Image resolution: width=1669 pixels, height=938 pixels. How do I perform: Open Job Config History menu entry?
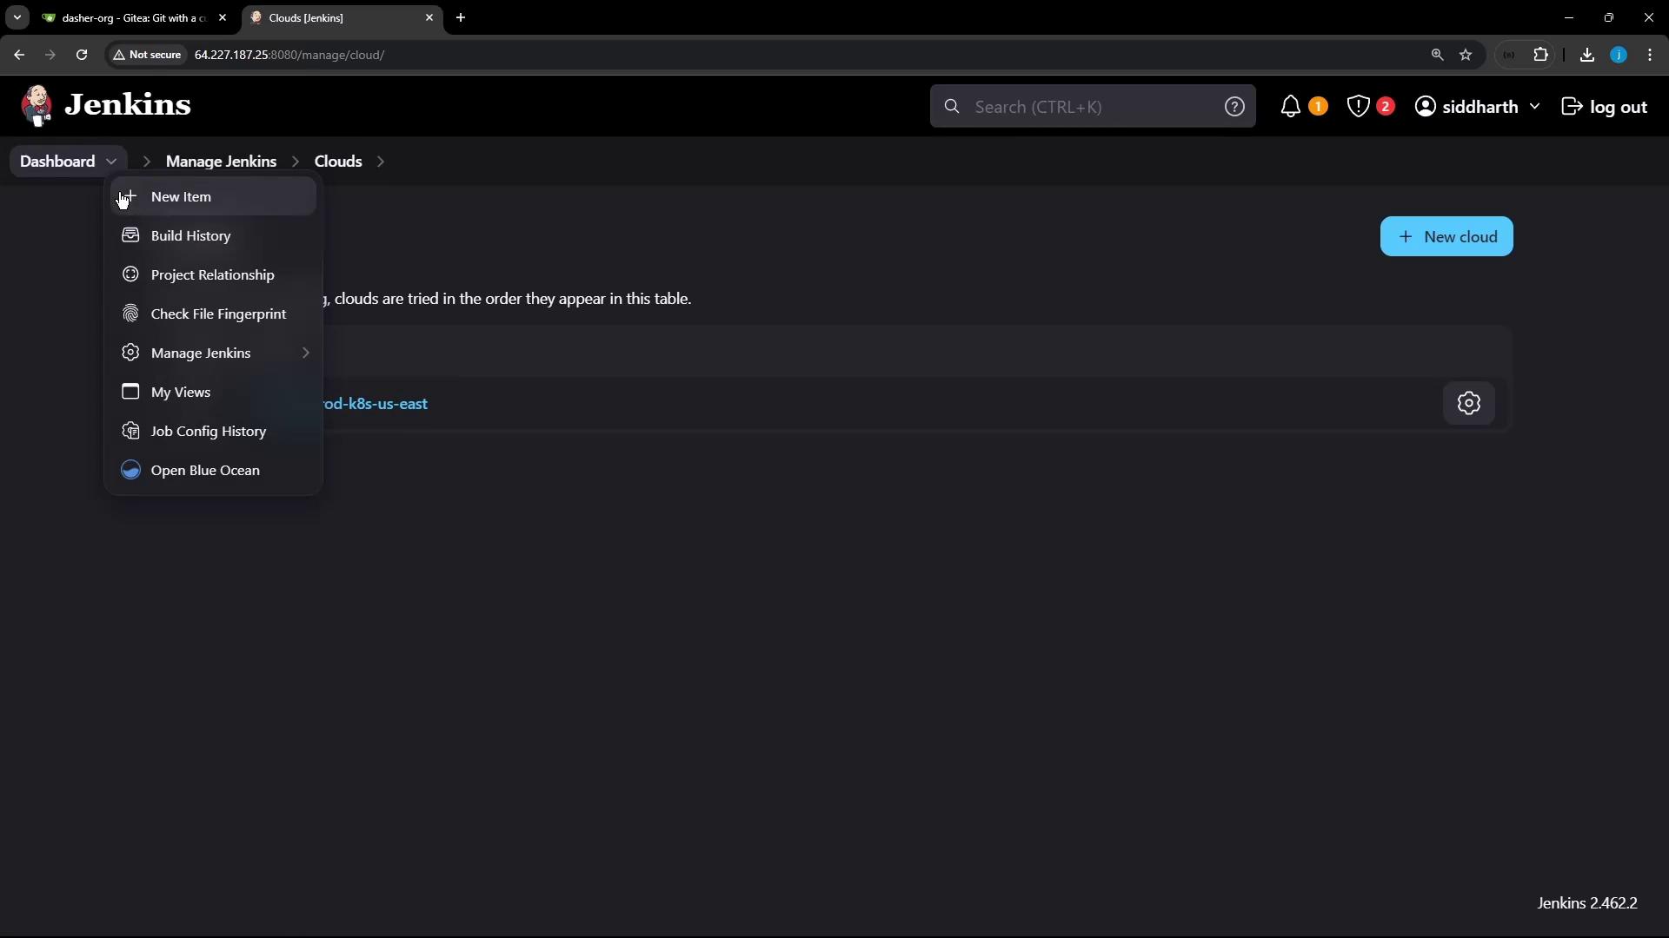(x=208, y=432)
